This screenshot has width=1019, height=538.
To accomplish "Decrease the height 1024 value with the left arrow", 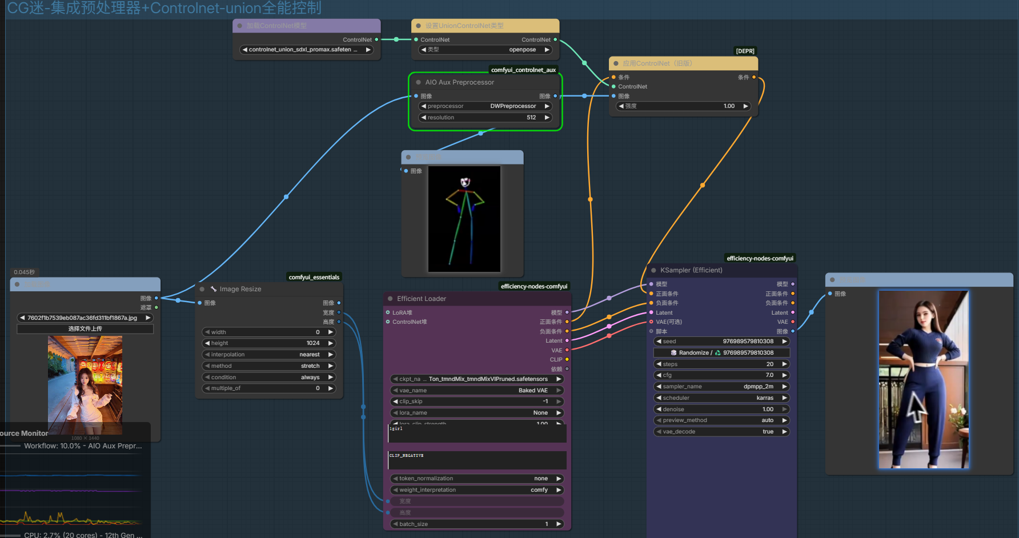I will click(207, 343).
